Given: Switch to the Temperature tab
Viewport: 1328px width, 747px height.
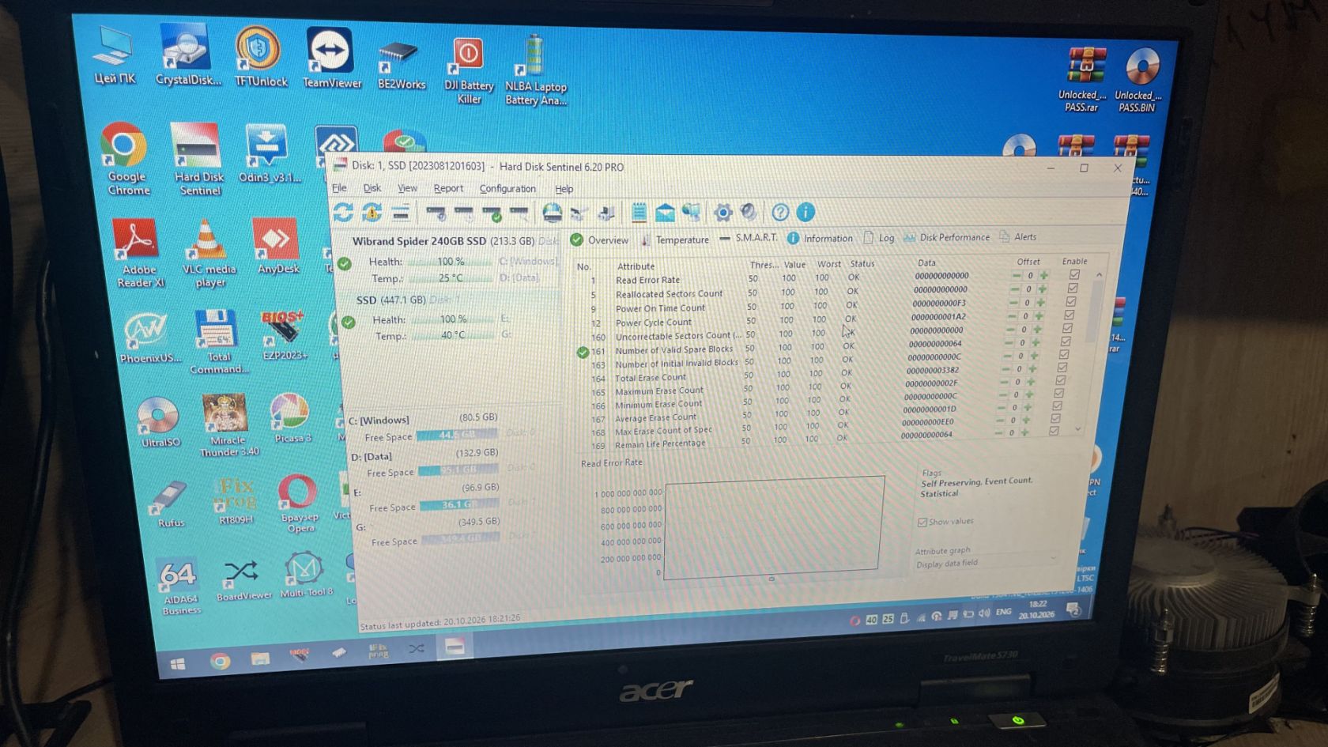Looking at the screenshot, I should [x=674, y=240].
